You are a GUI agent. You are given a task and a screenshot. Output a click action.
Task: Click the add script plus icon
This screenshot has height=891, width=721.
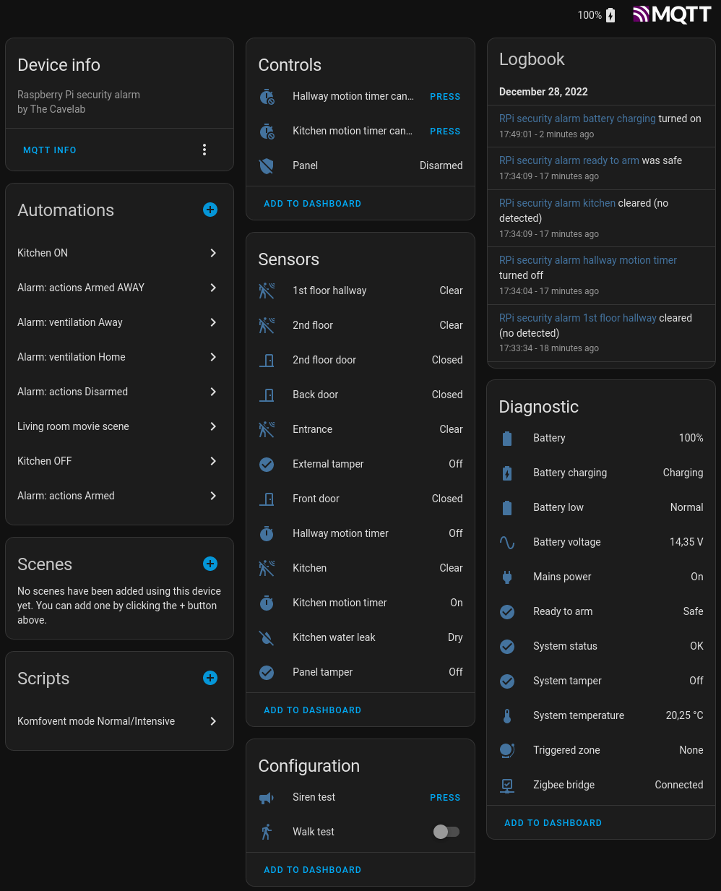[210, 678]
